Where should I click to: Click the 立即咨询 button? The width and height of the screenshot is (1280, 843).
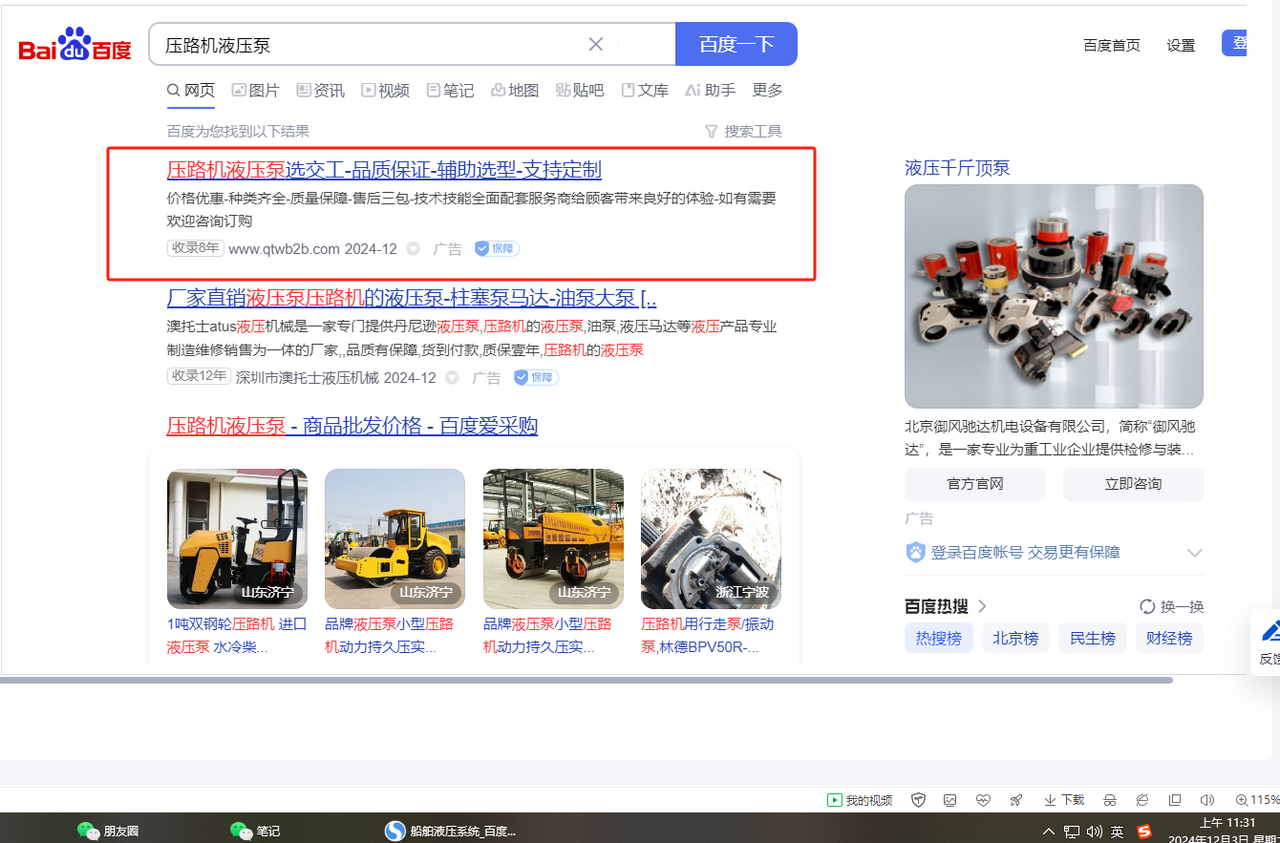click(1133, 484)
